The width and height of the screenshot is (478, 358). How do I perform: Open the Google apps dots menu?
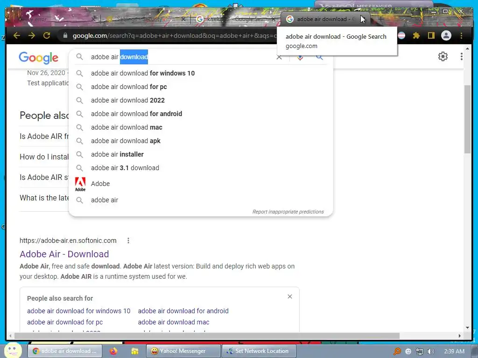click(462, 56)
